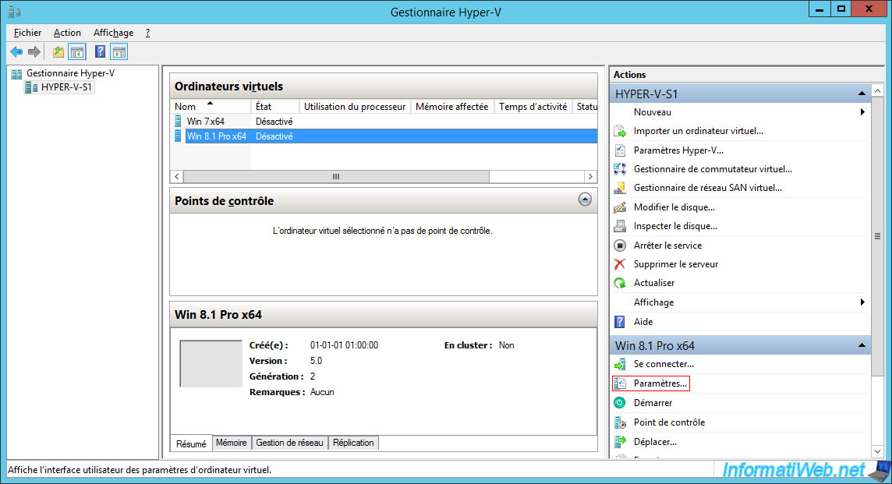Viewport: 892px width, 484px height.
Task: Open Gestionnaire de commutateur virtuel
Action: (x=712, y=169)
